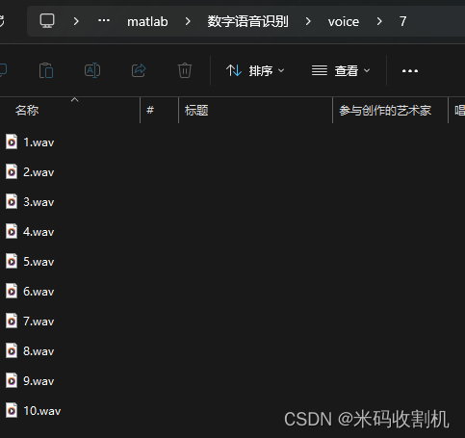This screenshot has height=438, width=465.
Task: Select the file 2.wav
Action: (x=30, y=172)
